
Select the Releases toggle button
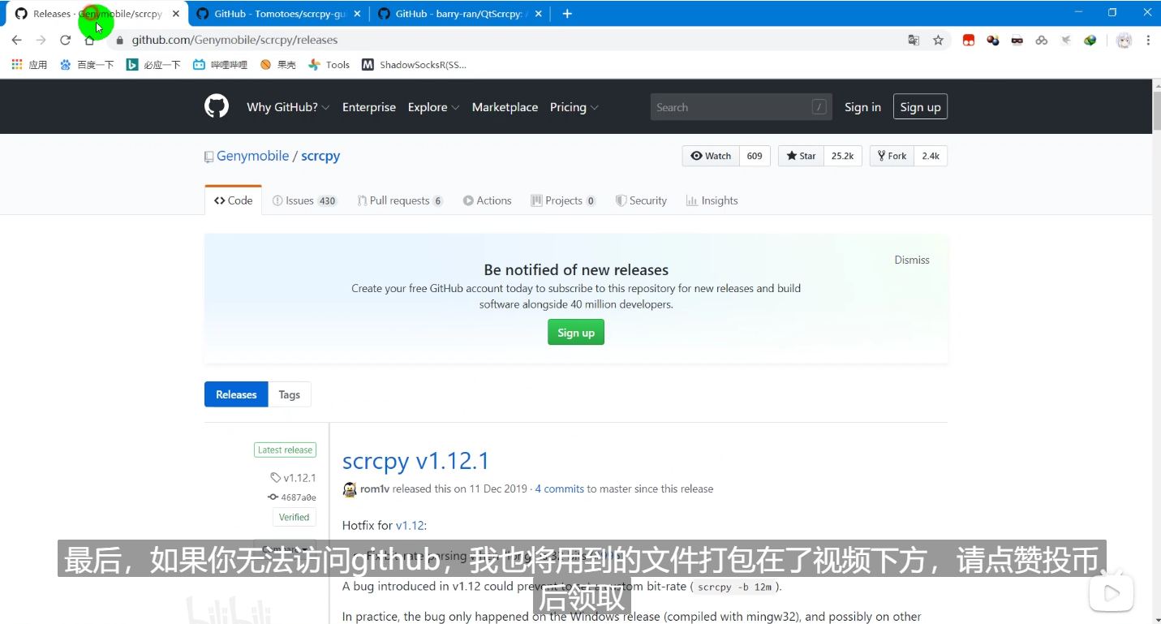pos(235,394)
